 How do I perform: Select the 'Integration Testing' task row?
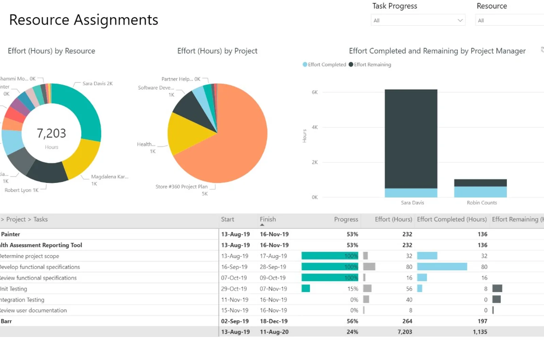tap(272, 300)
